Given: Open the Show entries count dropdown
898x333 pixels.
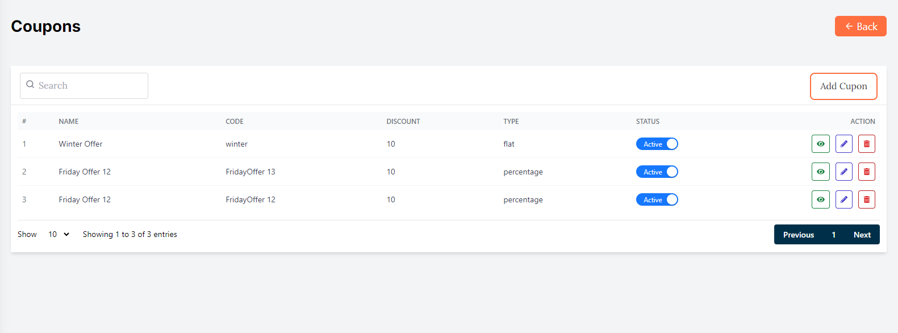Looking at the screenshot, I should 59,234.
